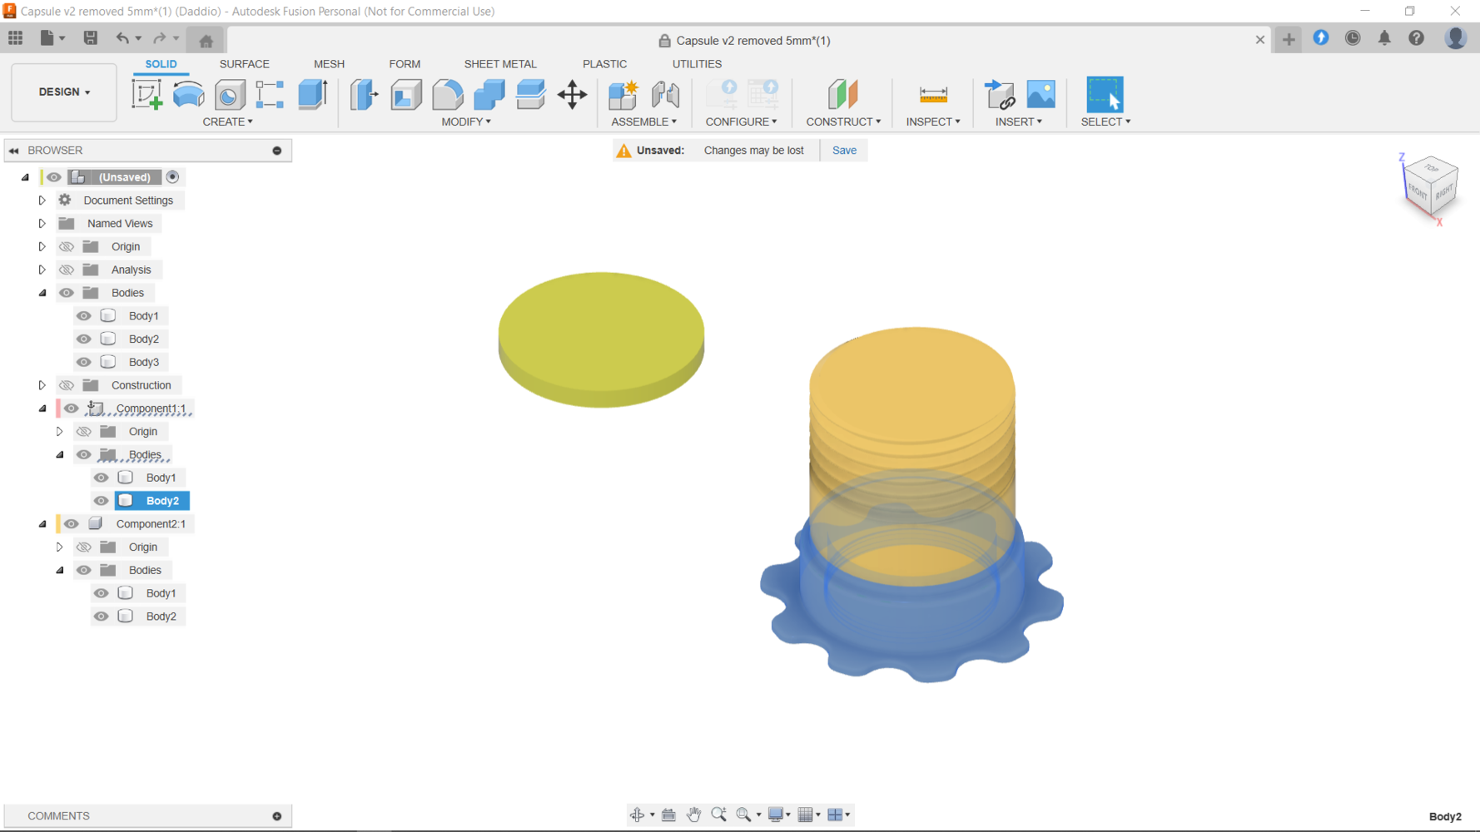Click the ViewCube orientation widget
1480x832 pixels.
point(1431,188)
